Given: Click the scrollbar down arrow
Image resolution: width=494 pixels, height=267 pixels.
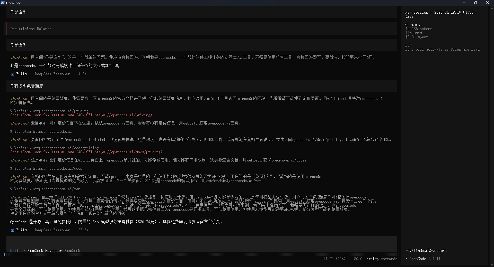Looking at the screenshot, I should tap(492, 265).
